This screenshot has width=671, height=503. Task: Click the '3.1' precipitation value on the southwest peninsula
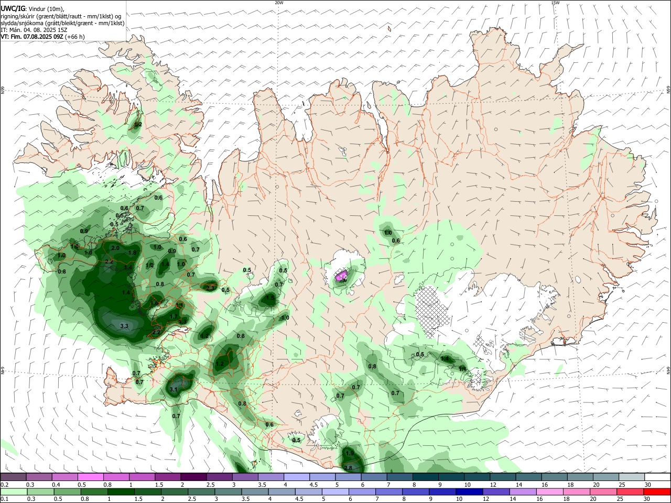pyautogui.click(x=174, y=389)
